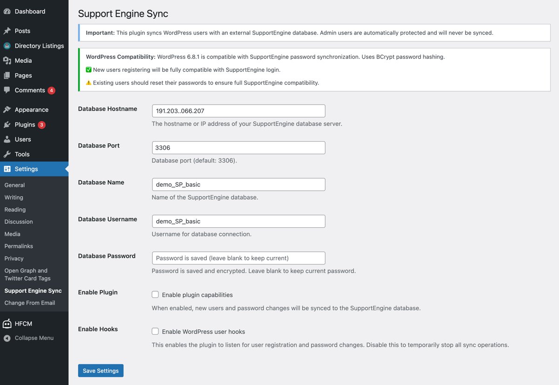Screen dimensions: 559x385
Task: Open the Users menu item
Action: [x=34, y=139]
